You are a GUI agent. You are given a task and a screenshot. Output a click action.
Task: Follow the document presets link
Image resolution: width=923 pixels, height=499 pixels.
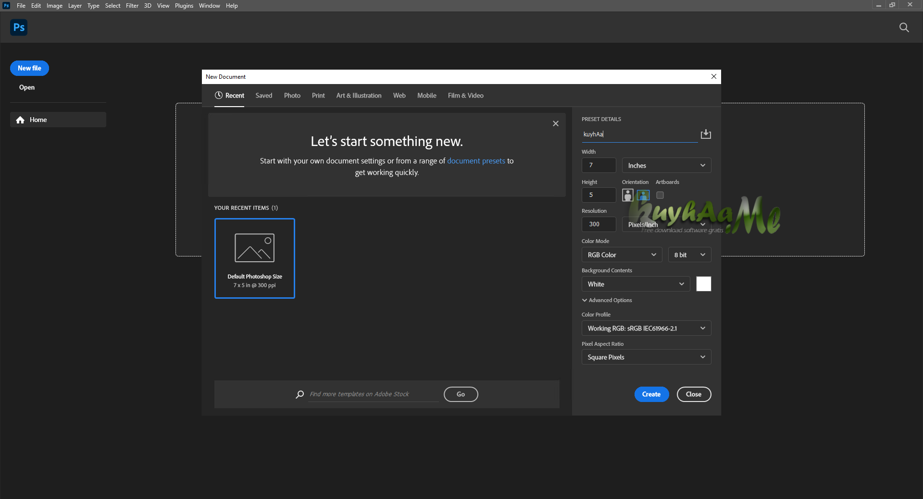tap(476, 161)
